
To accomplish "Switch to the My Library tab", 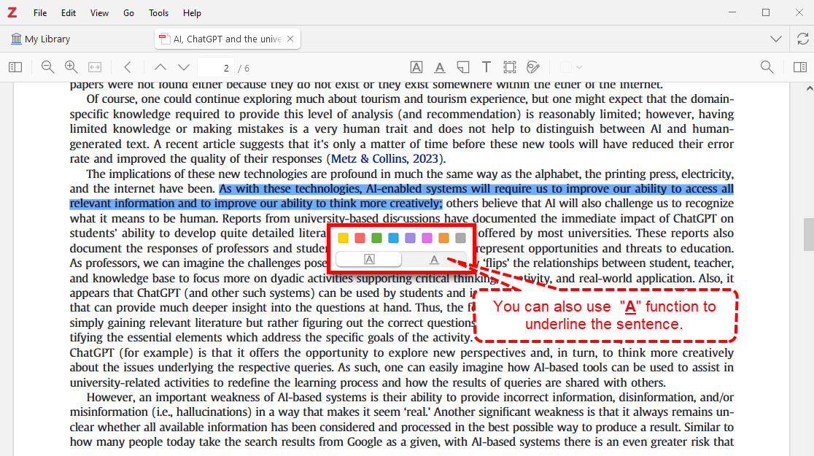I will 41,39.
